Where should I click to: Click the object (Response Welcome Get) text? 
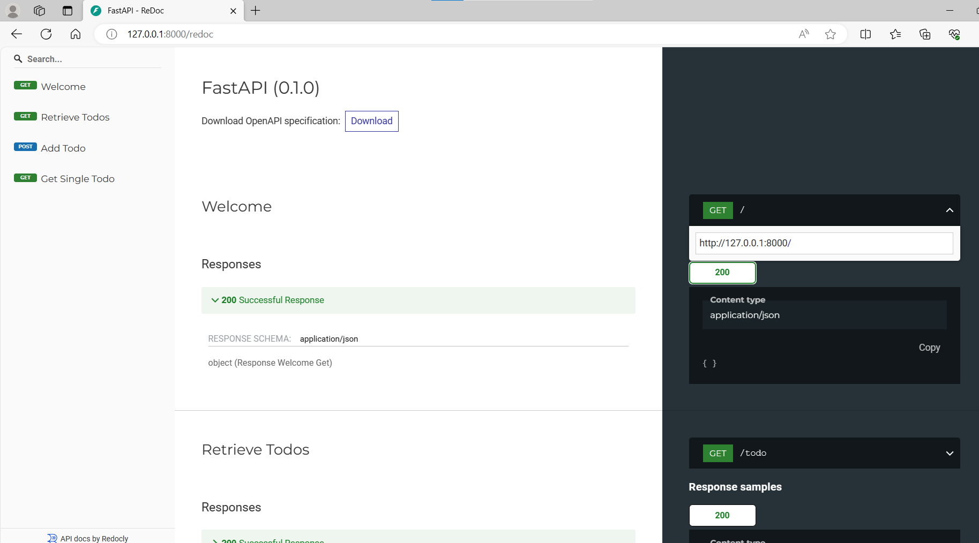270,363
